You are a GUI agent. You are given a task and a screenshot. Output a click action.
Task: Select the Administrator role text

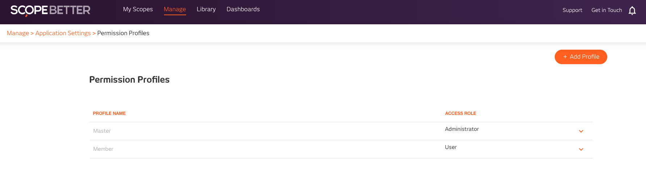pos(462,129)
